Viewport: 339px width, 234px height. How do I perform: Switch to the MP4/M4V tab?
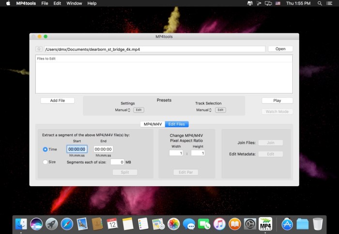click(x=153, y=124)
